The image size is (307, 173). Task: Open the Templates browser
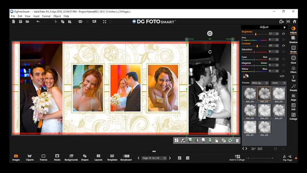pos(112,158)
